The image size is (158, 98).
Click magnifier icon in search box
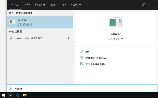[11, 88]
